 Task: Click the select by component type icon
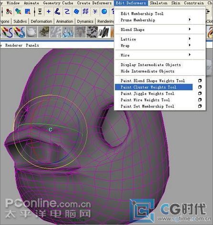[28, 11]
